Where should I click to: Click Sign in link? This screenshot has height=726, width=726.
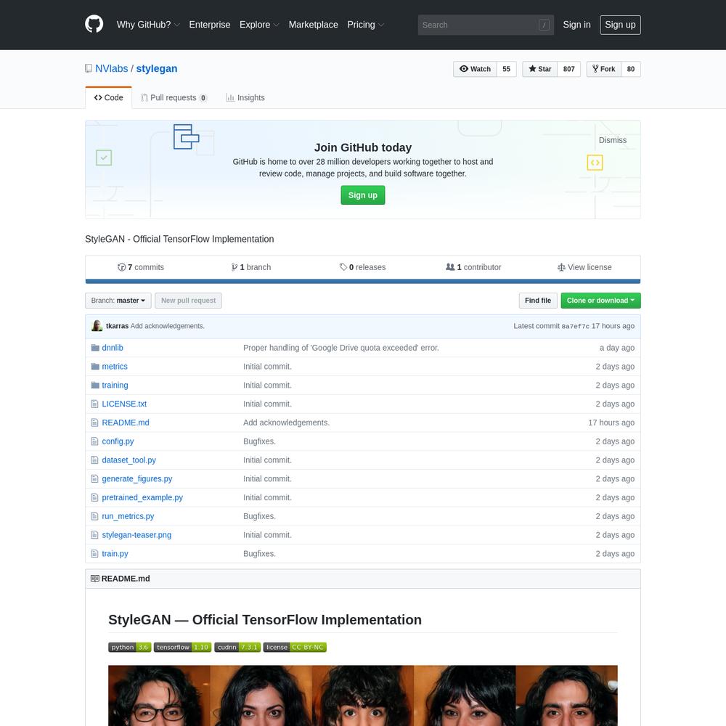(x=576, y=25)
